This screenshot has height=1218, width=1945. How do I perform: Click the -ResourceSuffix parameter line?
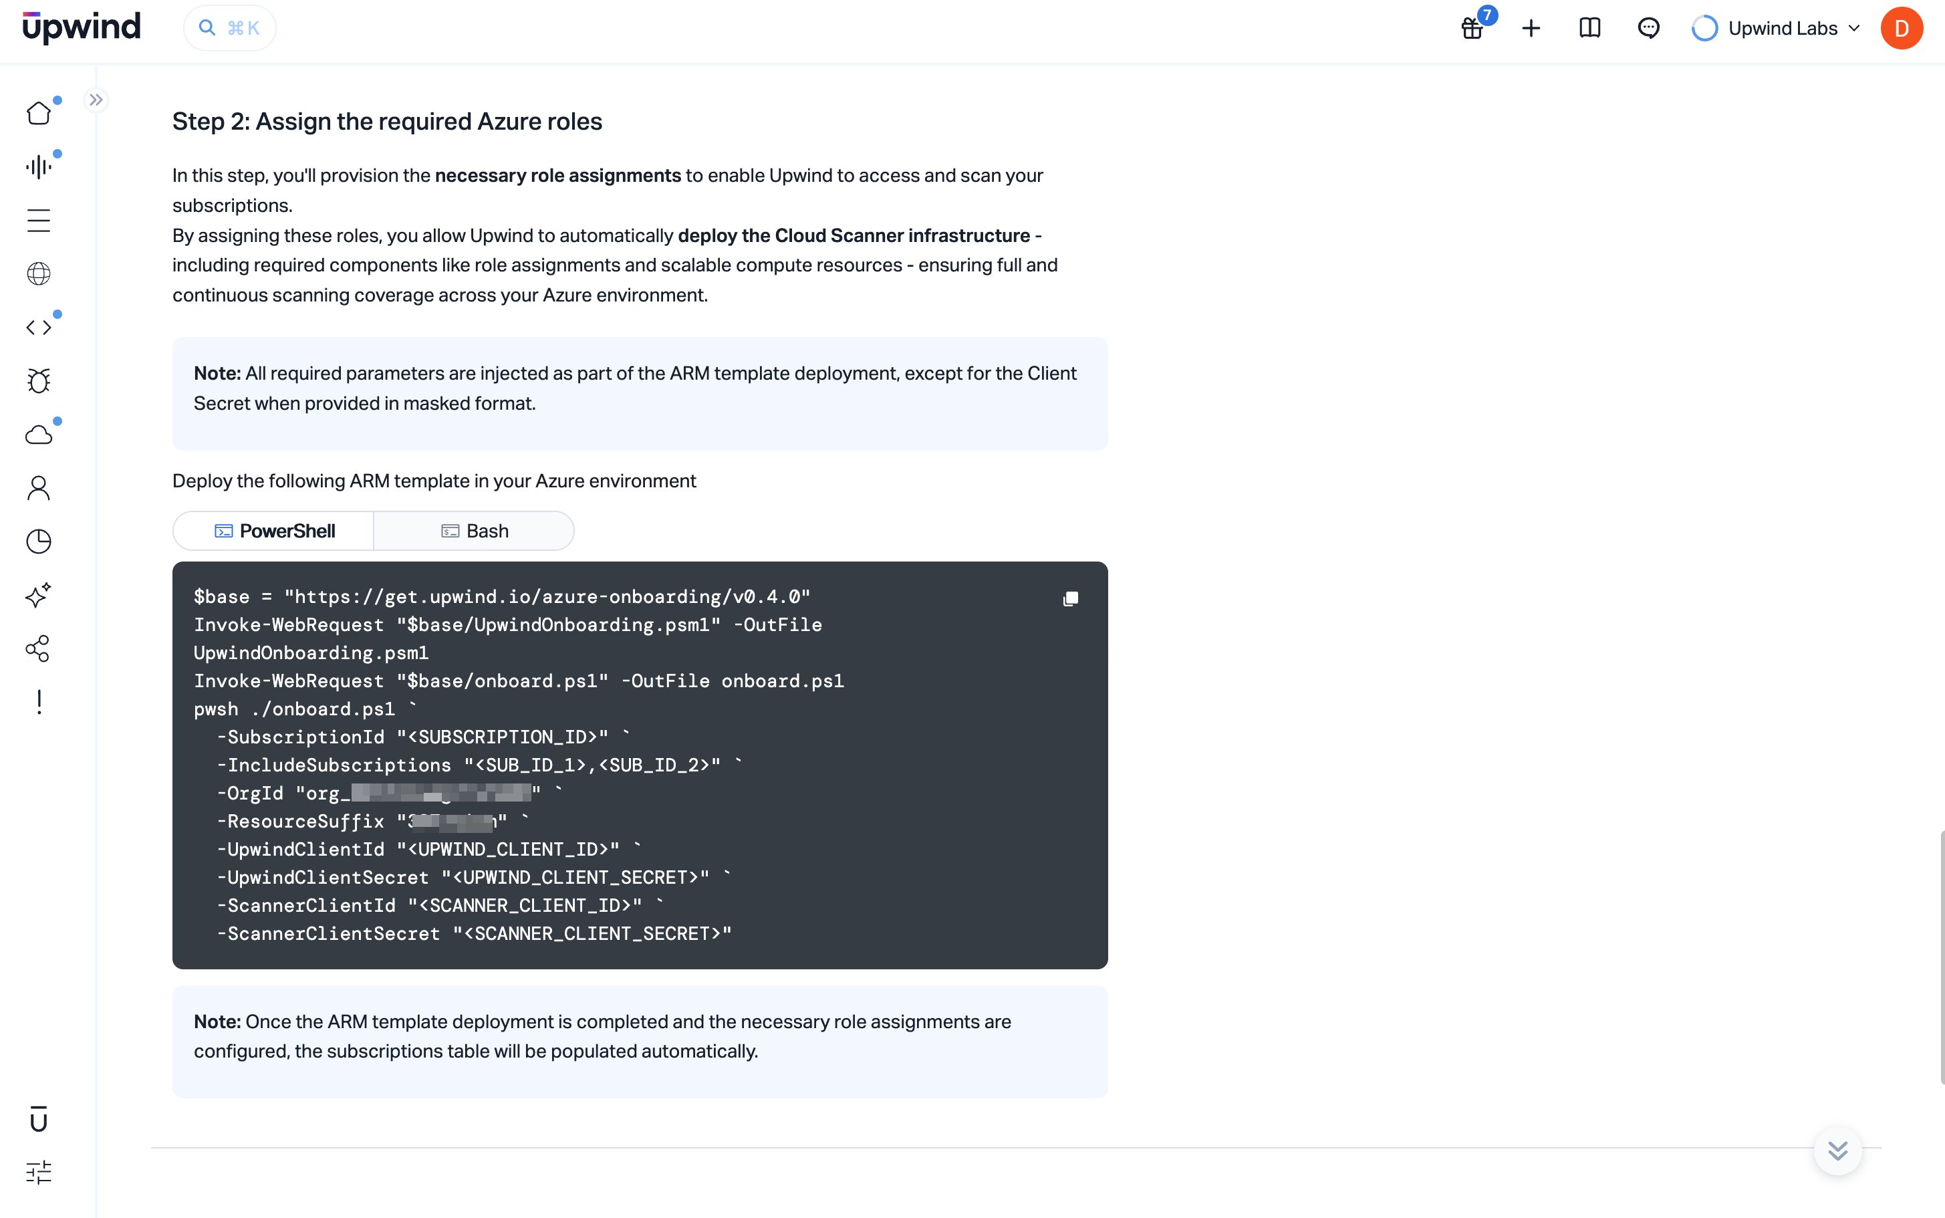tap(373, 822)
